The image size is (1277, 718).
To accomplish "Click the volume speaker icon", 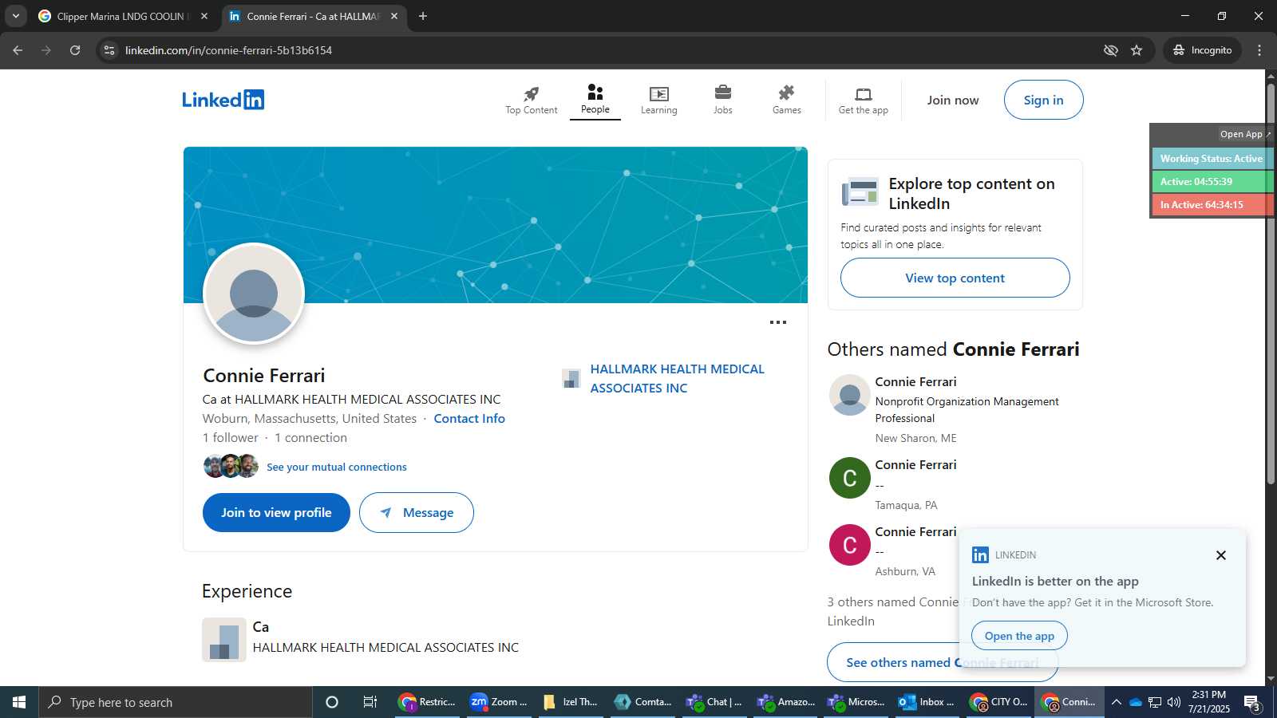I will [x=1174, y=702].
